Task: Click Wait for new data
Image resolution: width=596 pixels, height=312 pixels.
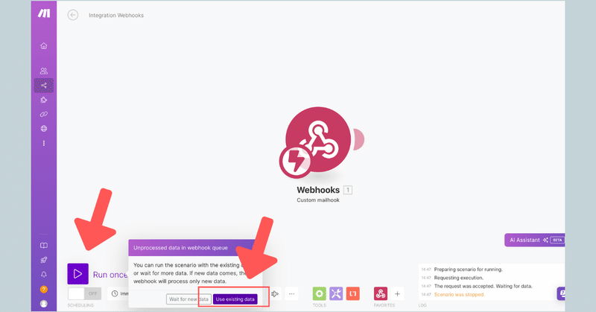Action: click(188, 299)
